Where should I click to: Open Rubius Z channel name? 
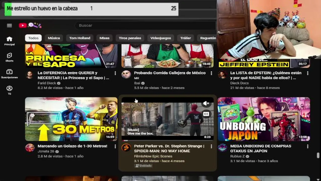[x=237, y=156]
